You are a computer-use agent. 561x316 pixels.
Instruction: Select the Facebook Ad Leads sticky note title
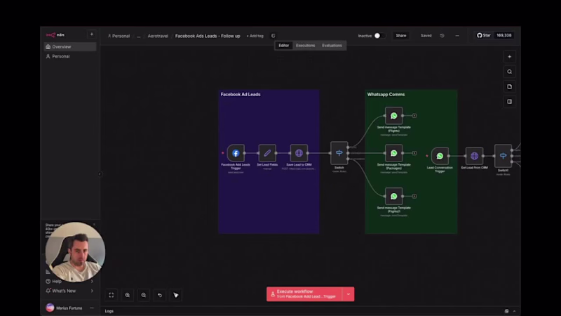pyautogui.click(x=241, y=94)
